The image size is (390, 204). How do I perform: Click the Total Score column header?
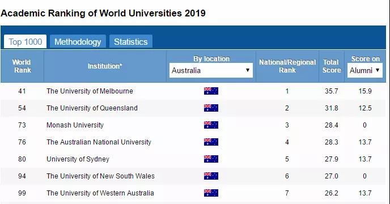332,66
